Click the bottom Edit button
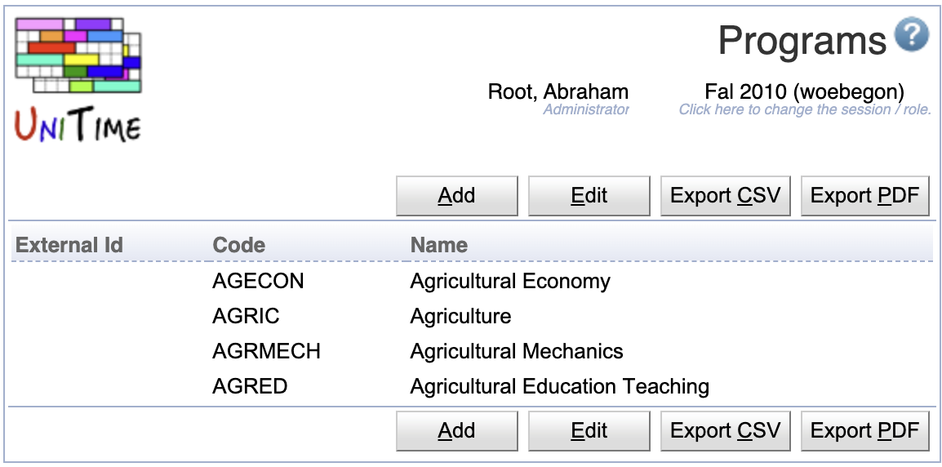 tap(589, 431)
